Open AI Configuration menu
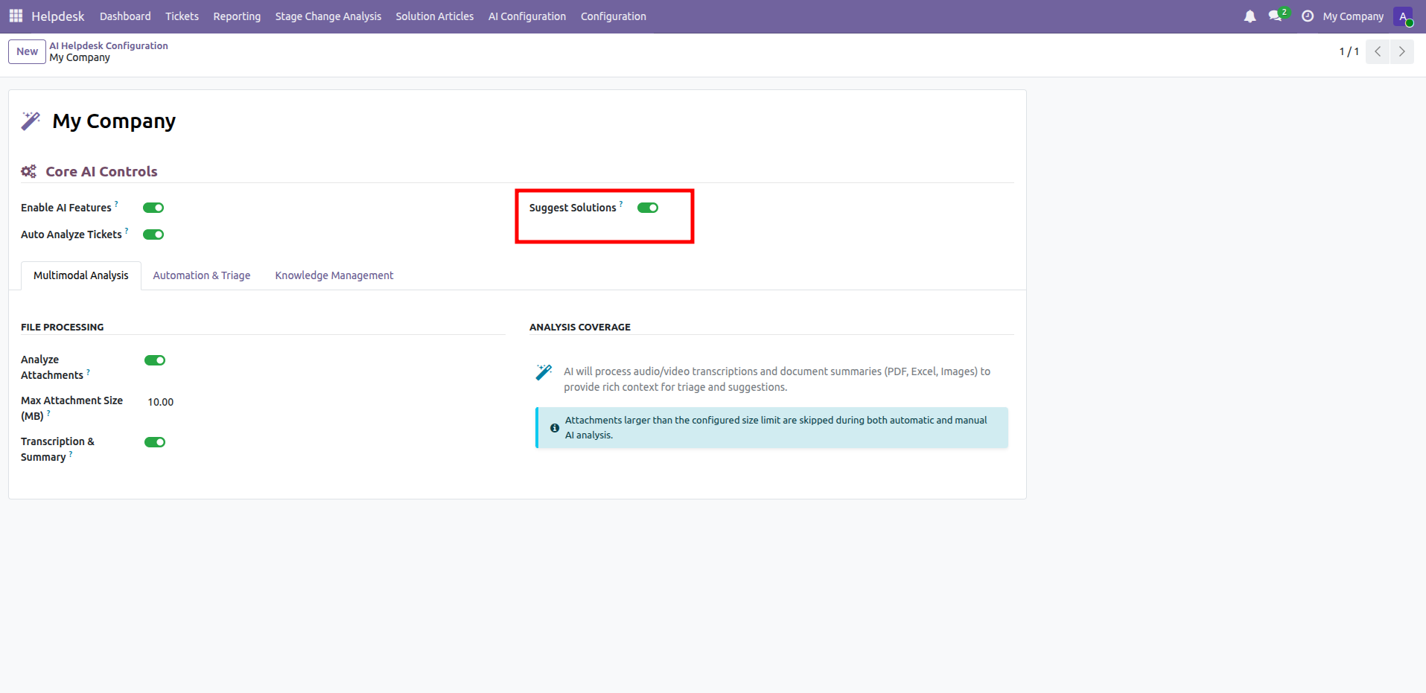 (x=527, y=16)
